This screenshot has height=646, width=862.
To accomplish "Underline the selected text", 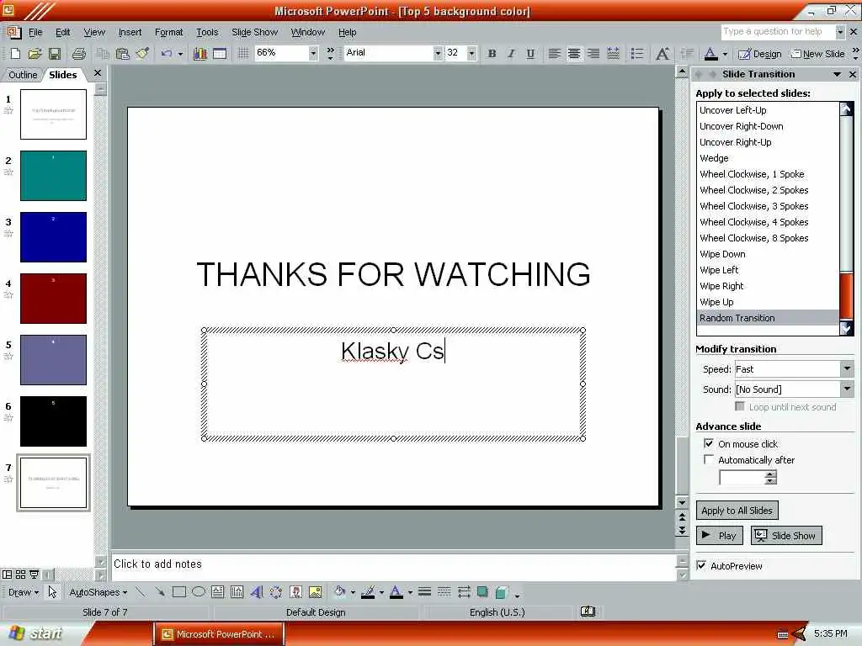I will coord(530,53).
